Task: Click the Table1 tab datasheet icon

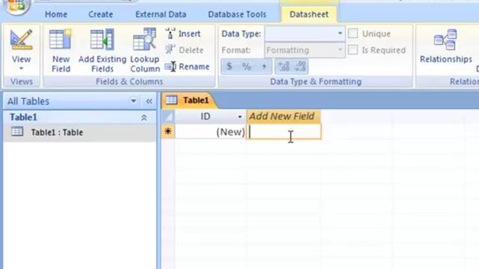Action: 171,100
